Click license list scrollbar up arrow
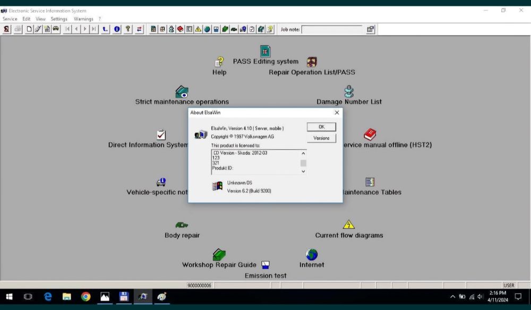Viewport: 531px width, 310px height. point(303,153)
